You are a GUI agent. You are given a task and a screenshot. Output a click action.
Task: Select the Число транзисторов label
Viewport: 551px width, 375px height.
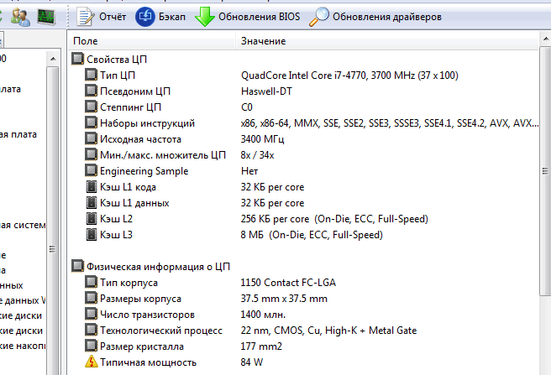pos(147,315)
